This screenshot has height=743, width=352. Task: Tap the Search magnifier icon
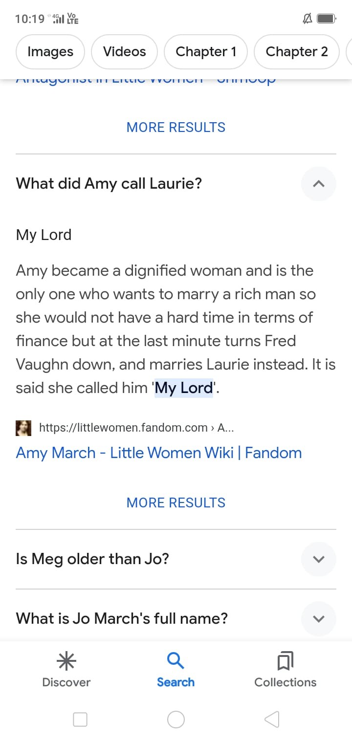[x=176, y=661]
